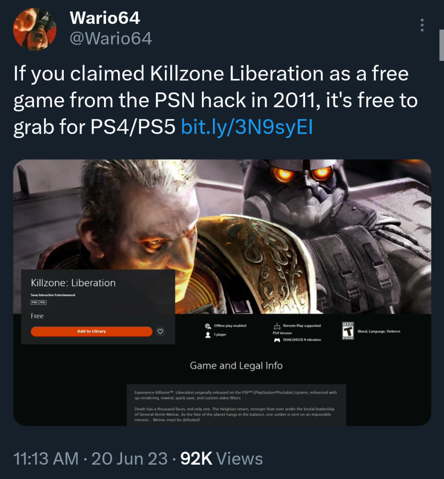This screenshot has width=444, height=479.
Task: Open the Wario64 display name
Action: (x=105, y=18)
